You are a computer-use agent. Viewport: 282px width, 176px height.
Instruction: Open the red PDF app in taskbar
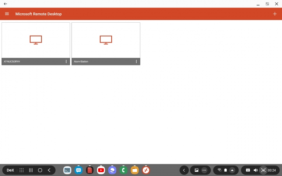(90, 170)
